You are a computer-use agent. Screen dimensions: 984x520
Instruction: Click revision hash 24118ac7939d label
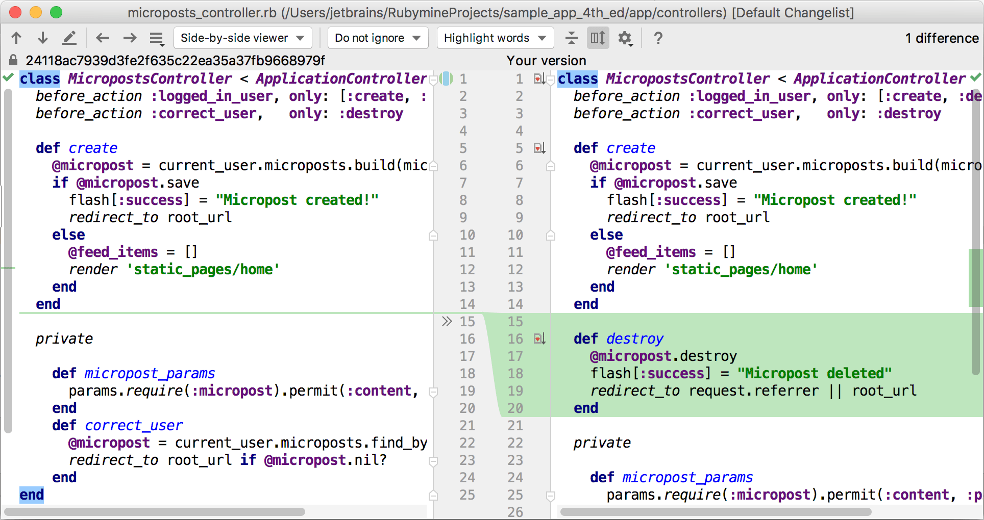[x=175, y=61]
